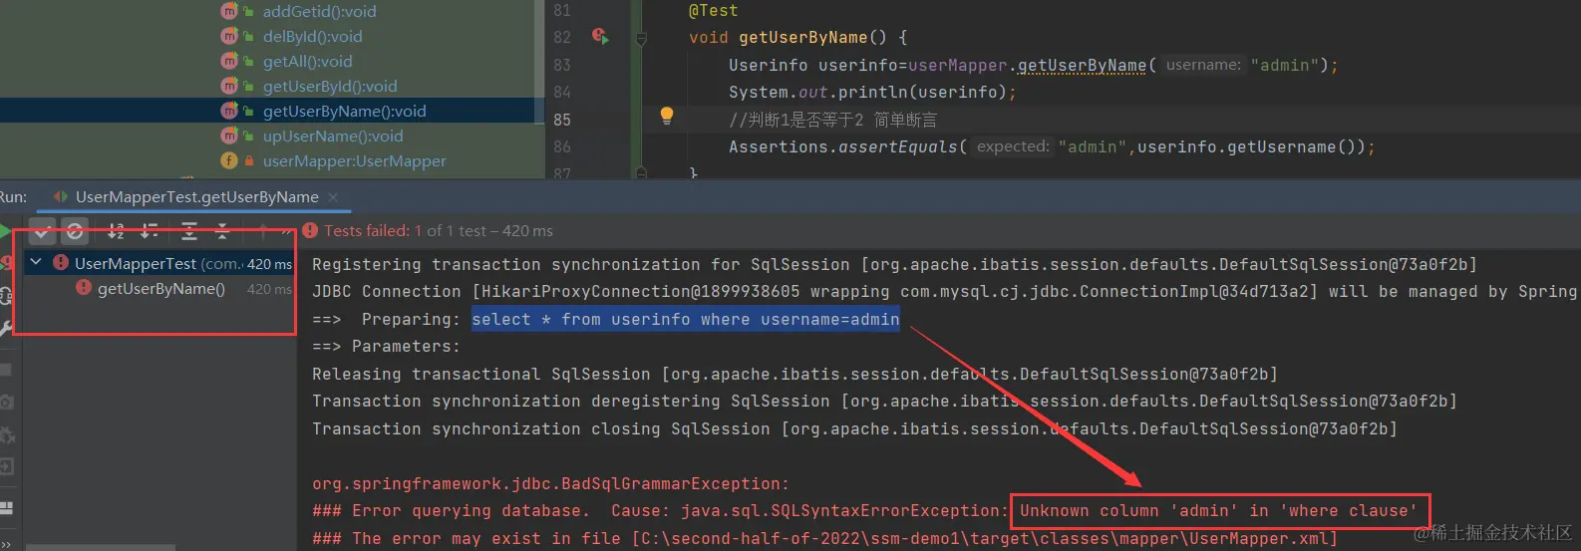Toggle Show Ignored tests button
This screenshot has height=551, width=1581.
click(75, 231)
